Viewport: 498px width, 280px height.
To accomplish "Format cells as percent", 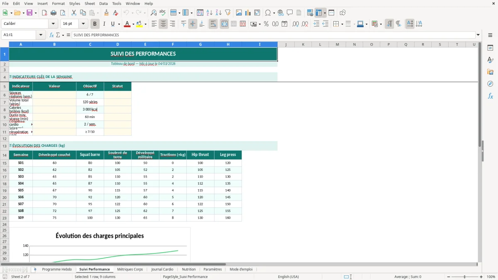I will click(x=266, y=24).
